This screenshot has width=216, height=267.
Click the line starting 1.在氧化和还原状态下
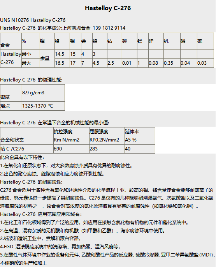[x=66, y=166]
